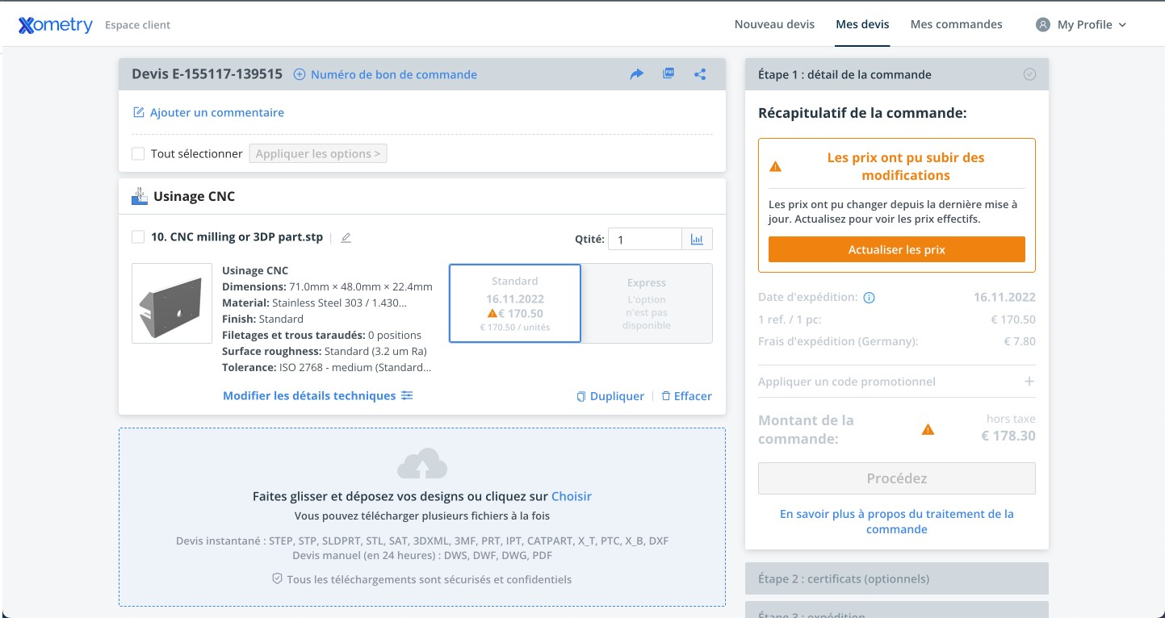
Task: Click the part thumbnail image
Action: (x=172, y=303)
